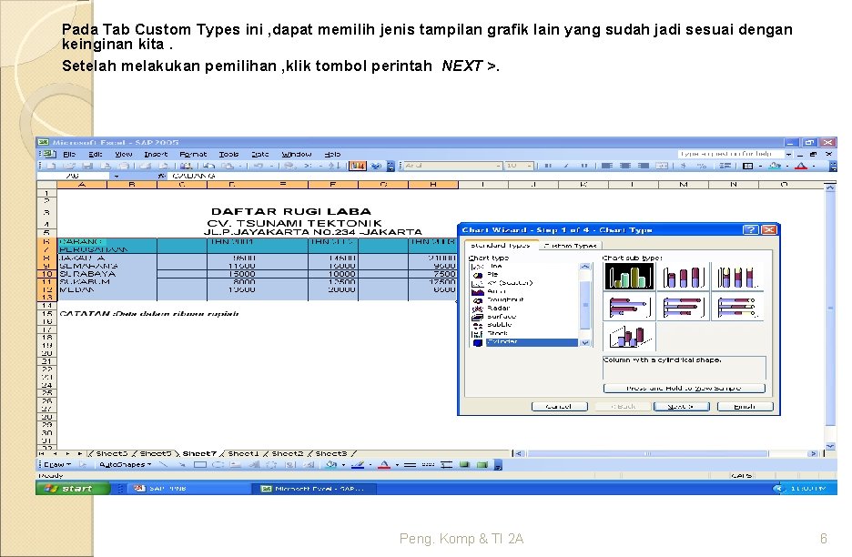
Task: Click the Sort Ascending toolbar icon
Action: coord(334,166)
